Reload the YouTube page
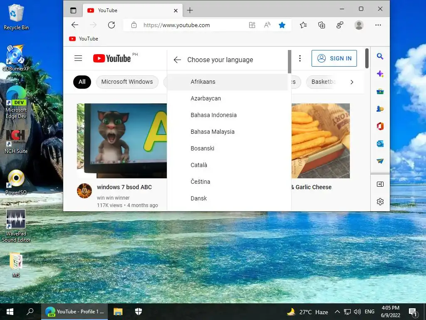The width and height of the screenshot is (426, 320). click(x=111, y=25)
